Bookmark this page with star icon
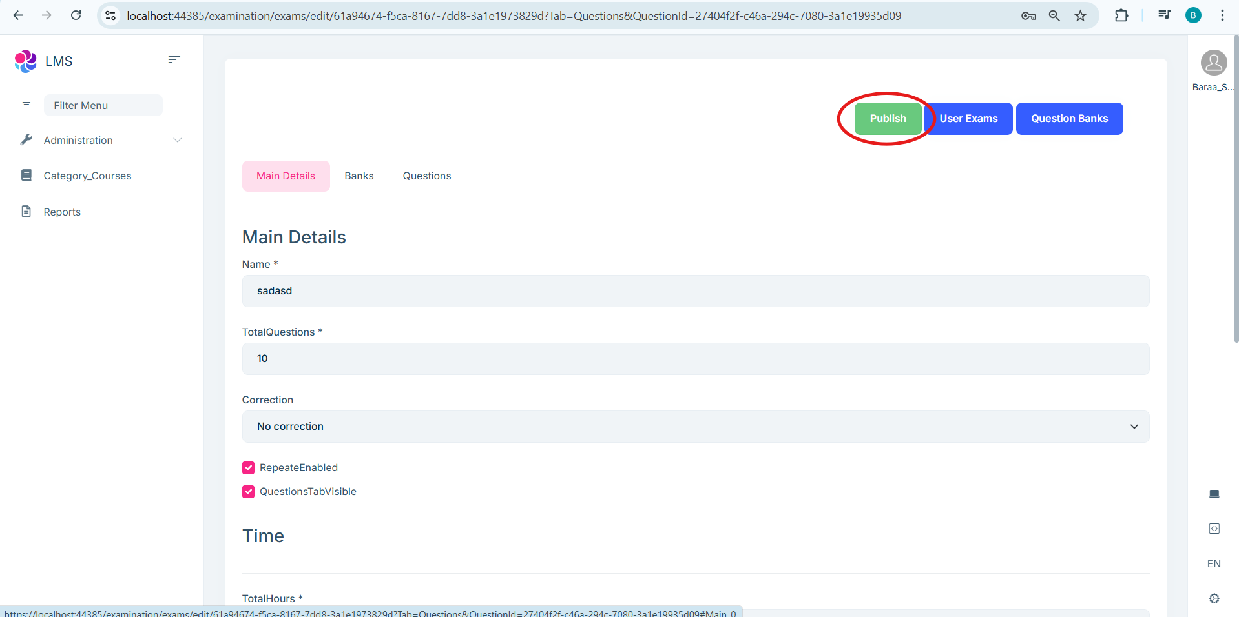The image size is (1239, 617). click(x=1080, y=15)
